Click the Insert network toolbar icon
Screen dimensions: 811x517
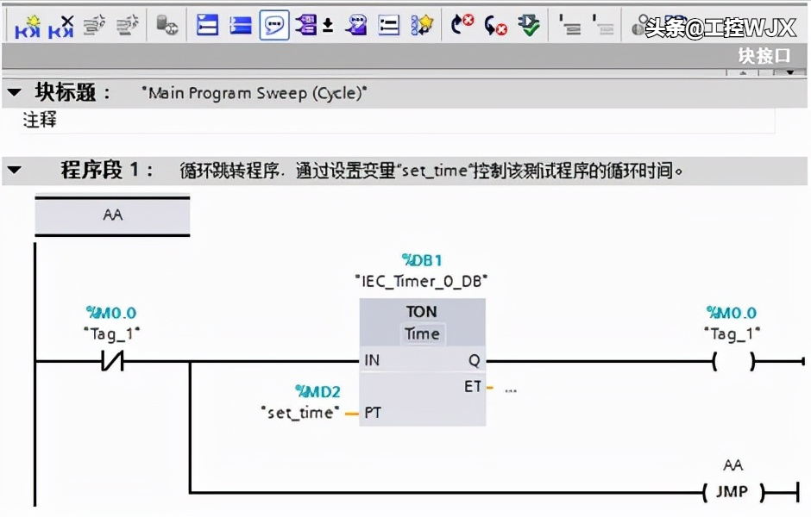coord(28,26)
